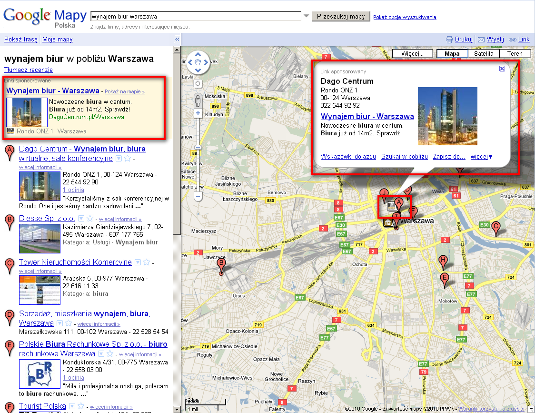This screenshot has width=535, height=413.
Task: Open dropdown arrow next to Tourist Polska
Action: [x=72, y=406]
